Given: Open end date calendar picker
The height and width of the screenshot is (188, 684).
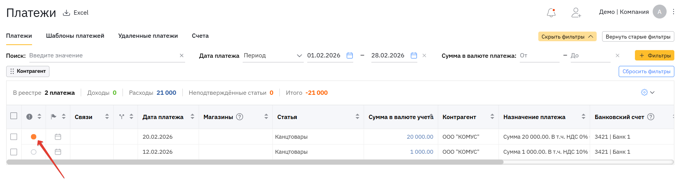Looking at the screenshot, I should tap(414, 55).
